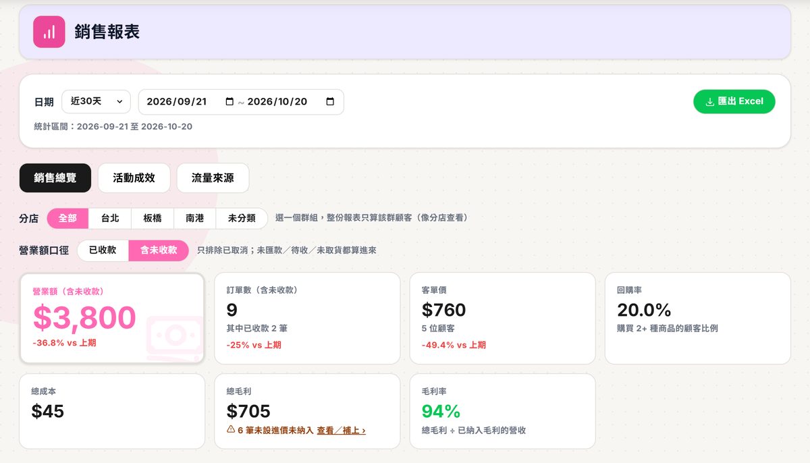810x463 pixels.
Task: Export the report with 匯出 Excel button
Action: point(734,101)
